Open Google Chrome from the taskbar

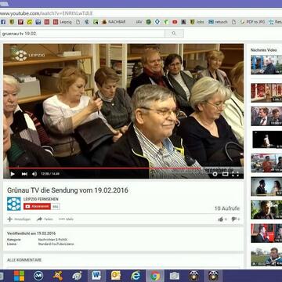click(155, 276)
